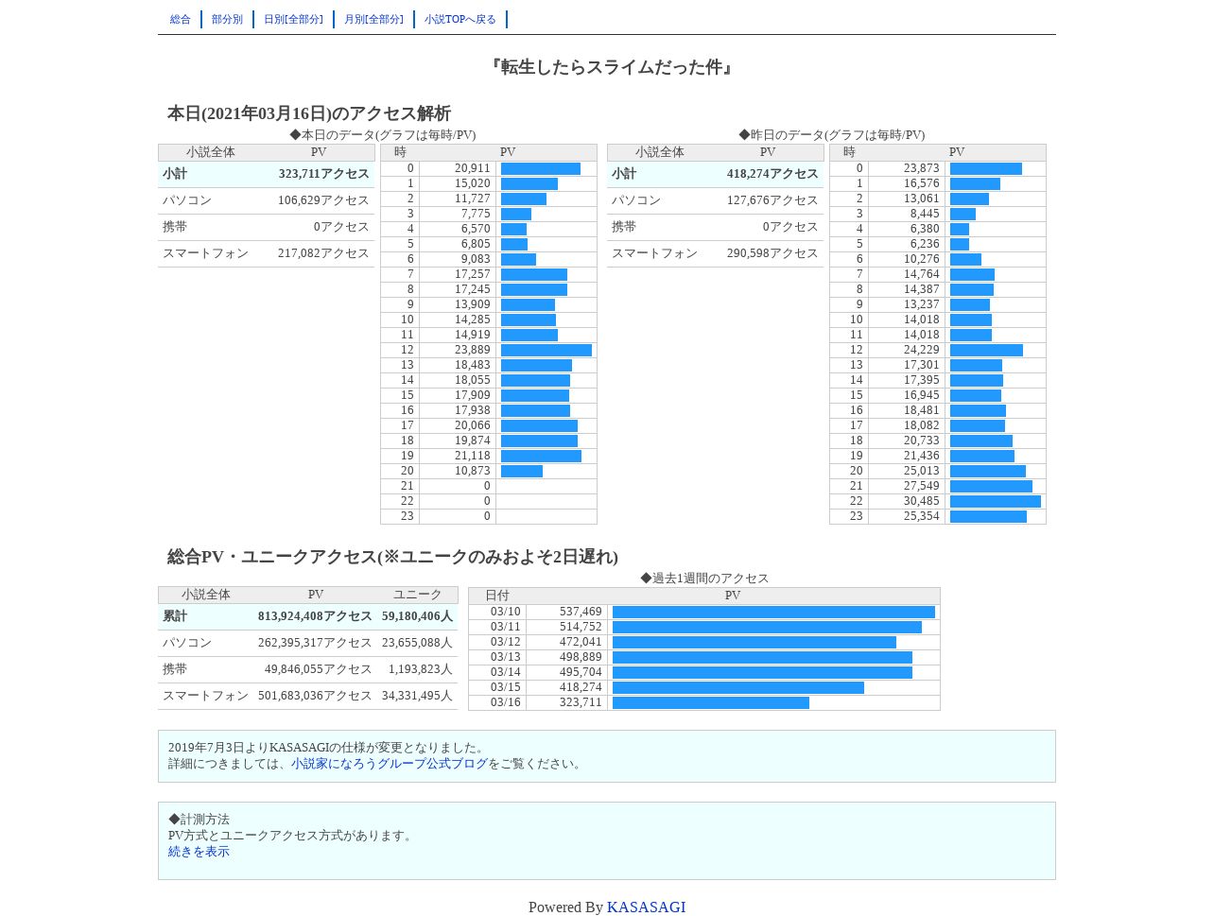Click the page title 転生したらスライムだった件

click(x=612, y=67)
